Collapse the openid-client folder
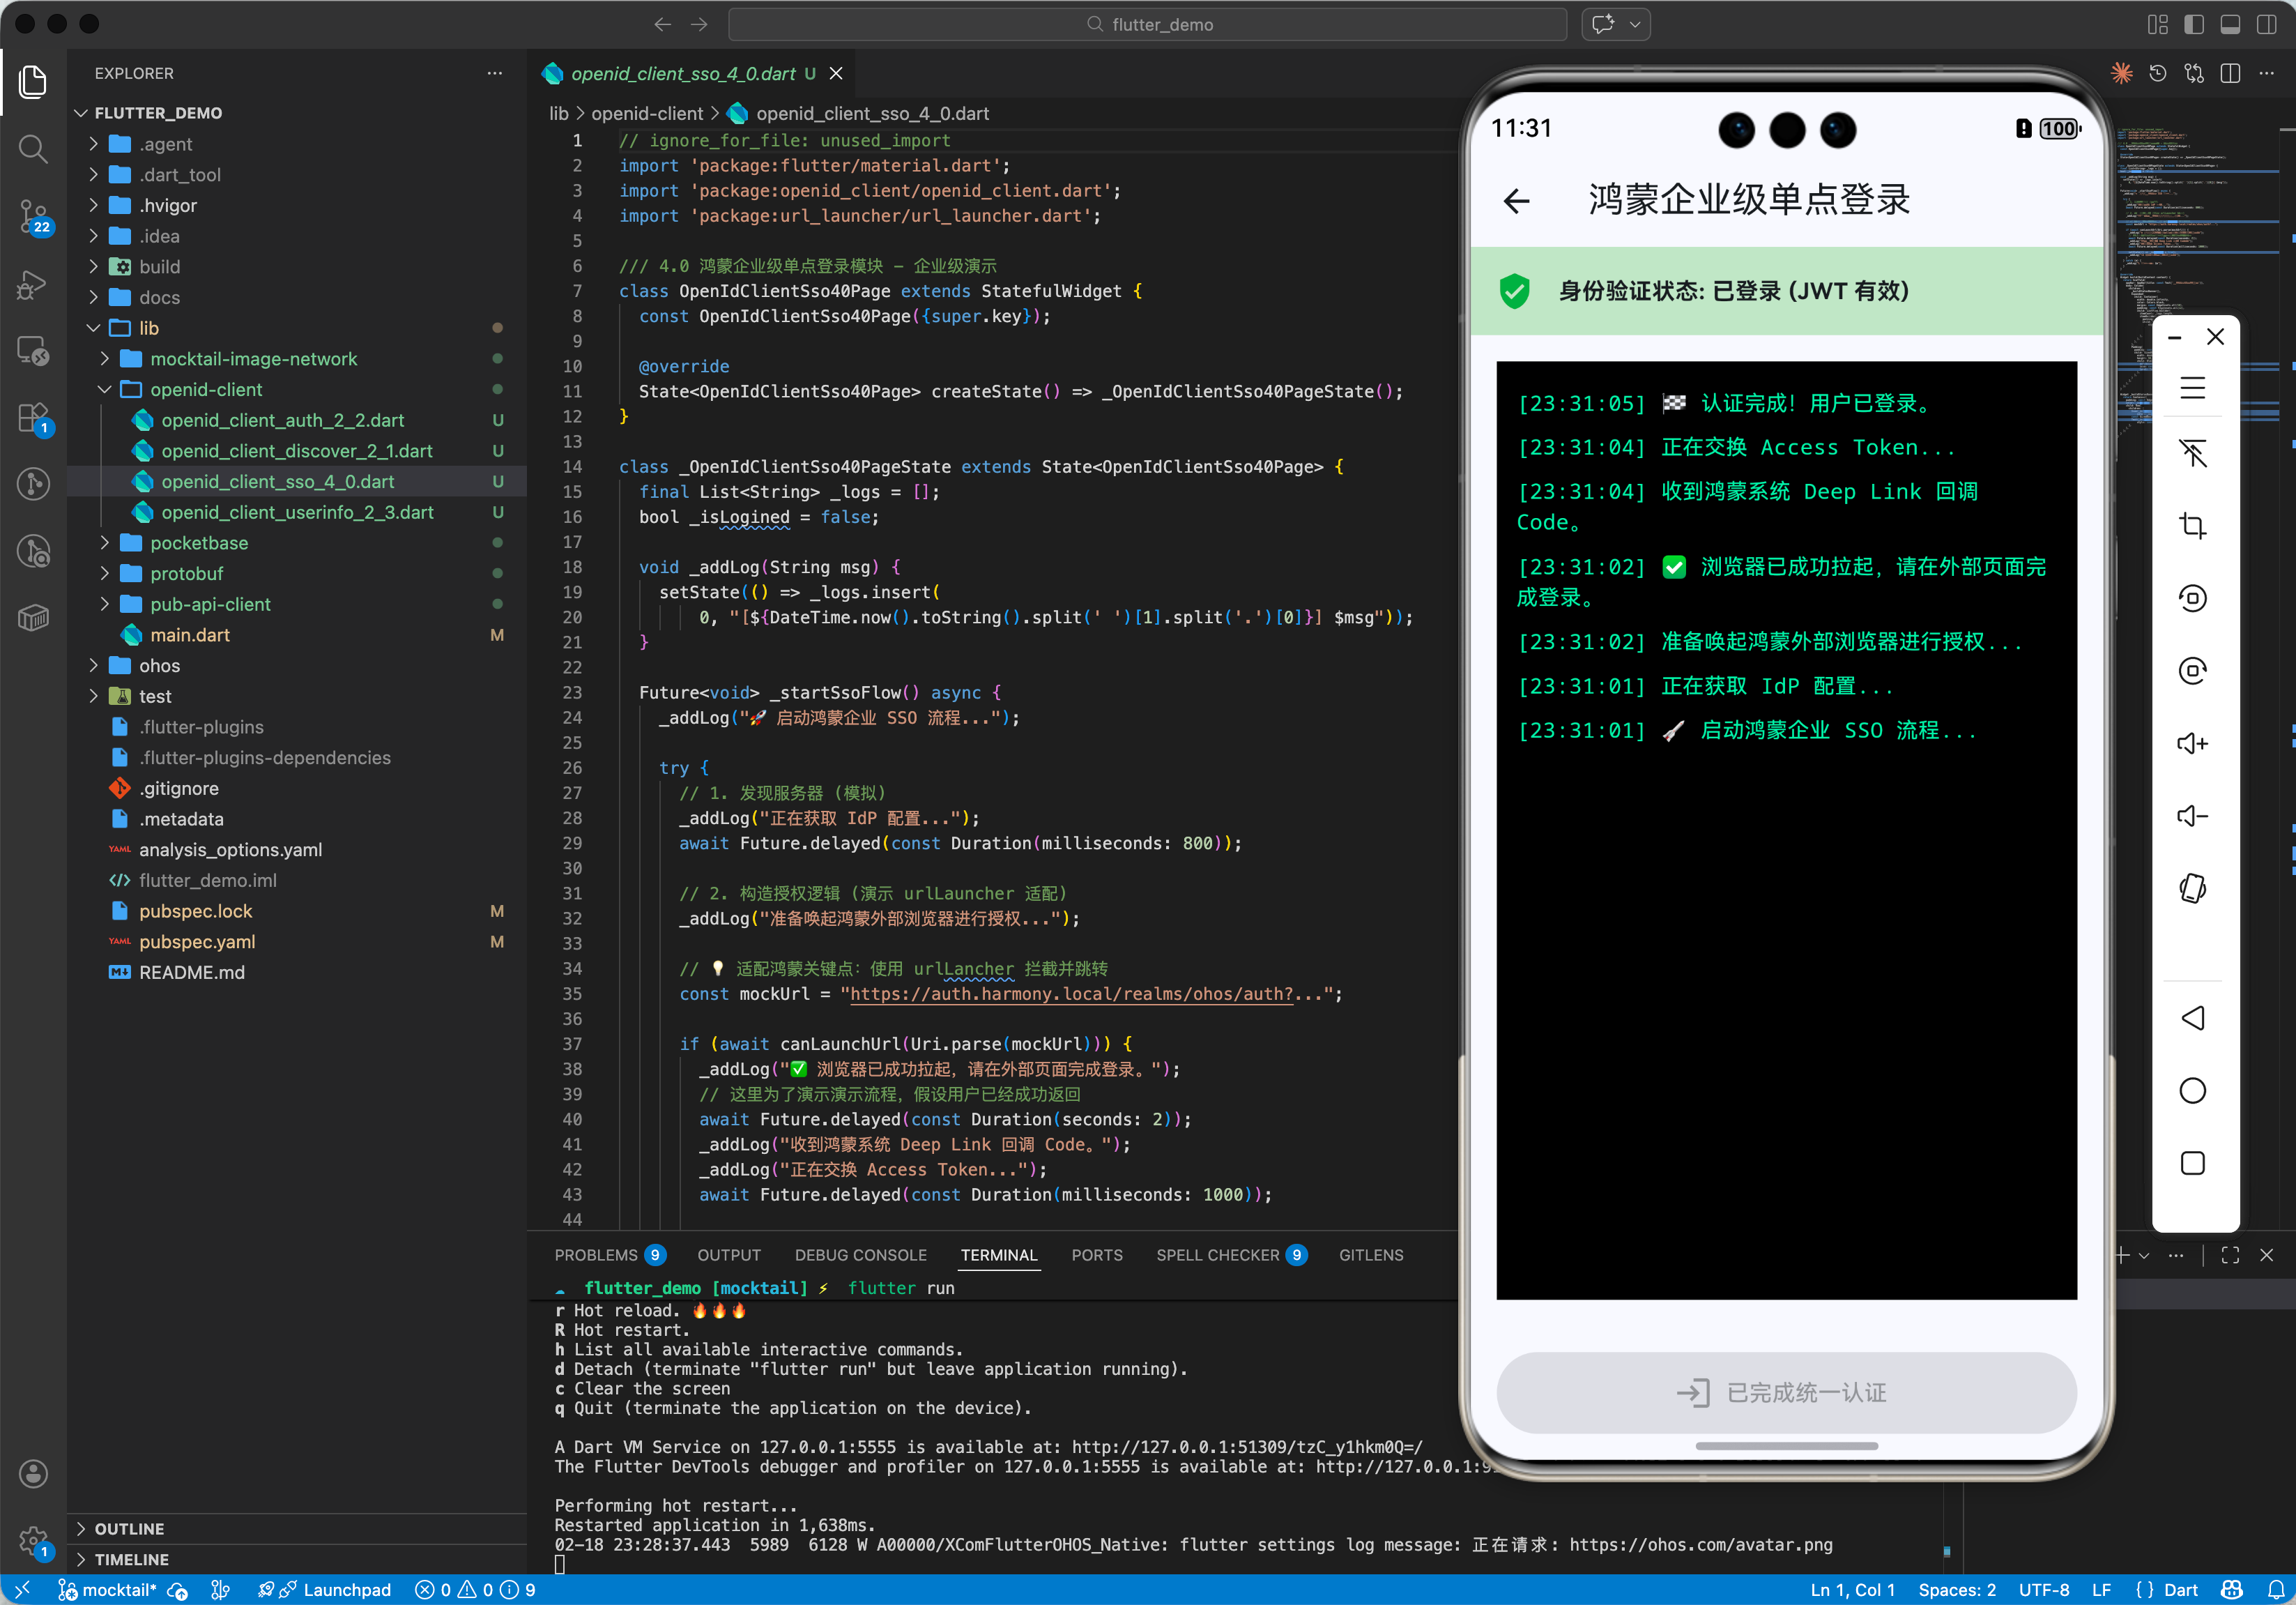Viewport: 2296px width, 1605px height. pos(205,389)
